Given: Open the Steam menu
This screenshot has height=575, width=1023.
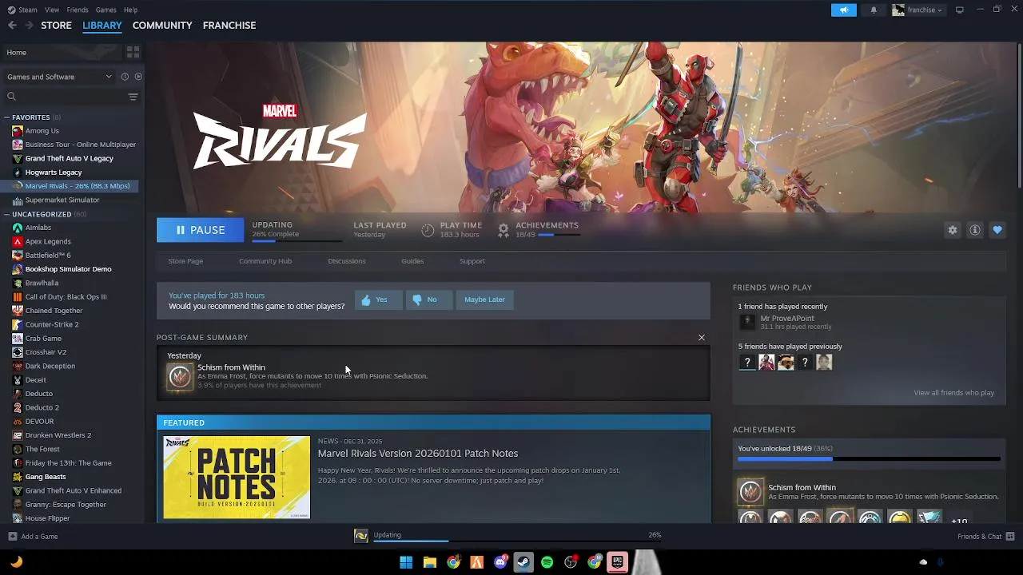Looking at the screenshot, I should point(23,10).
